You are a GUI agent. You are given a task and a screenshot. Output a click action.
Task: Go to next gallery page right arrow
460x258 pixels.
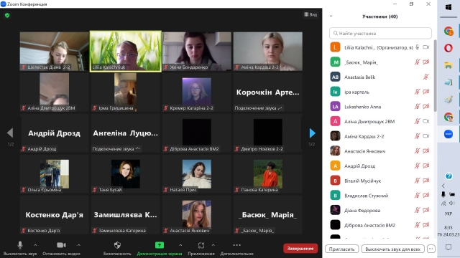tap(312, 133)
